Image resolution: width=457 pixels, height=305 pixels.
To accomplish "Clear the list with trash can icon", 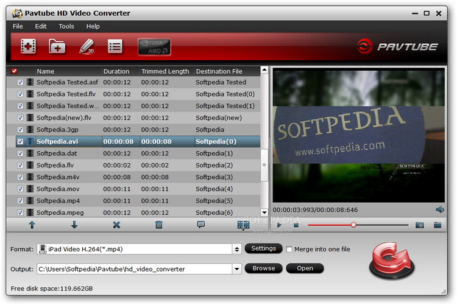I will (x=159, y=225).
